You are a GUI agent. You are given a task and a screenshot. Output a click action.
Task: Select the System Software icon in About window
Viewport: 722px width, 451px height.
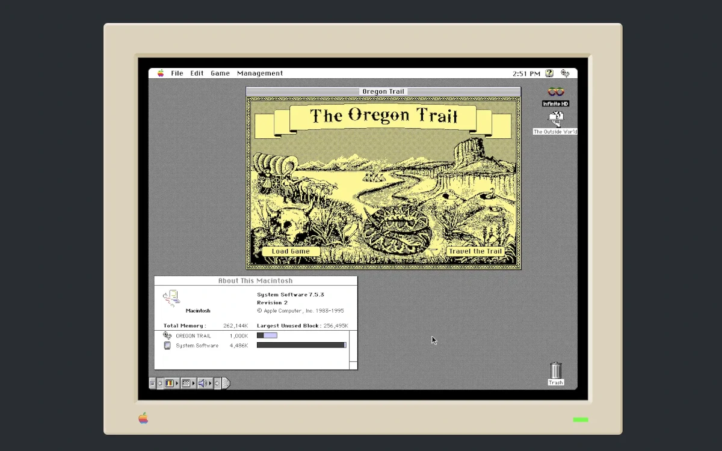(x=167, y=345)
